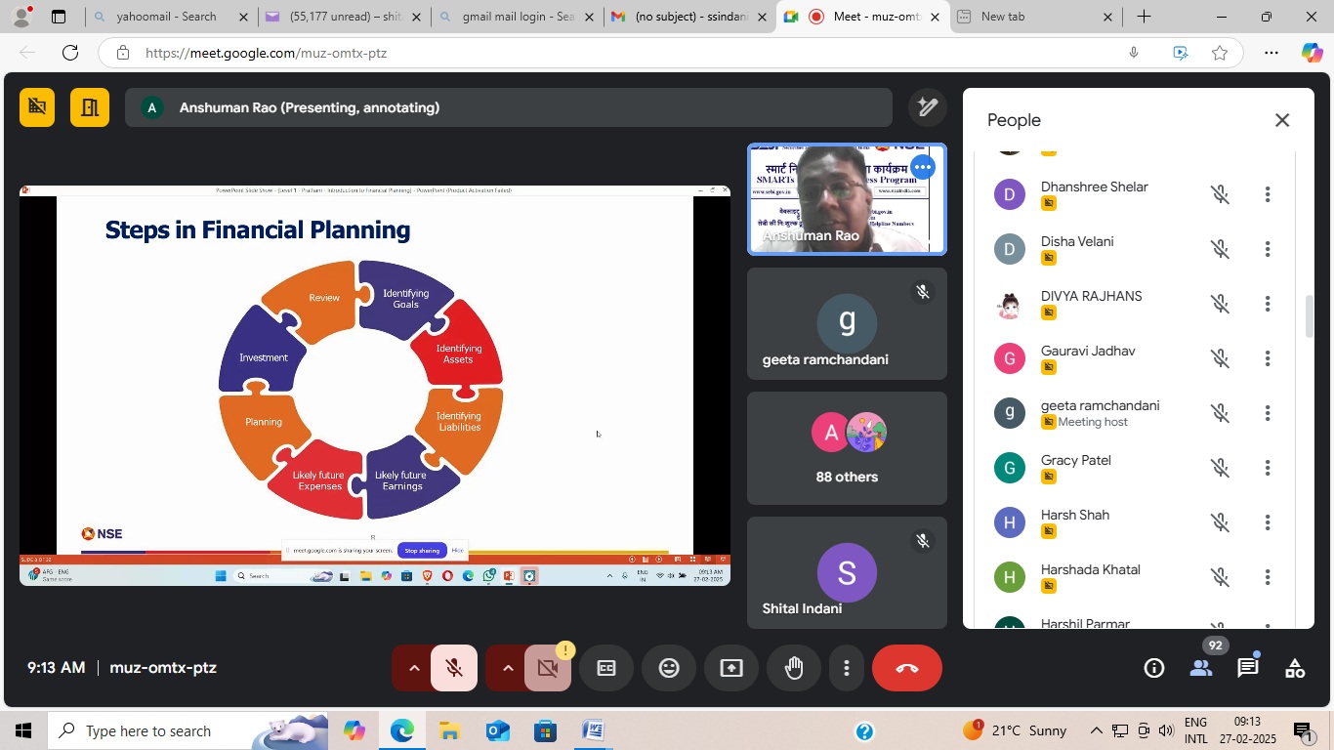Viewport: 1334px width, 750px height.
Task: Select the 88 others participant tile
Action: (847, 448)
